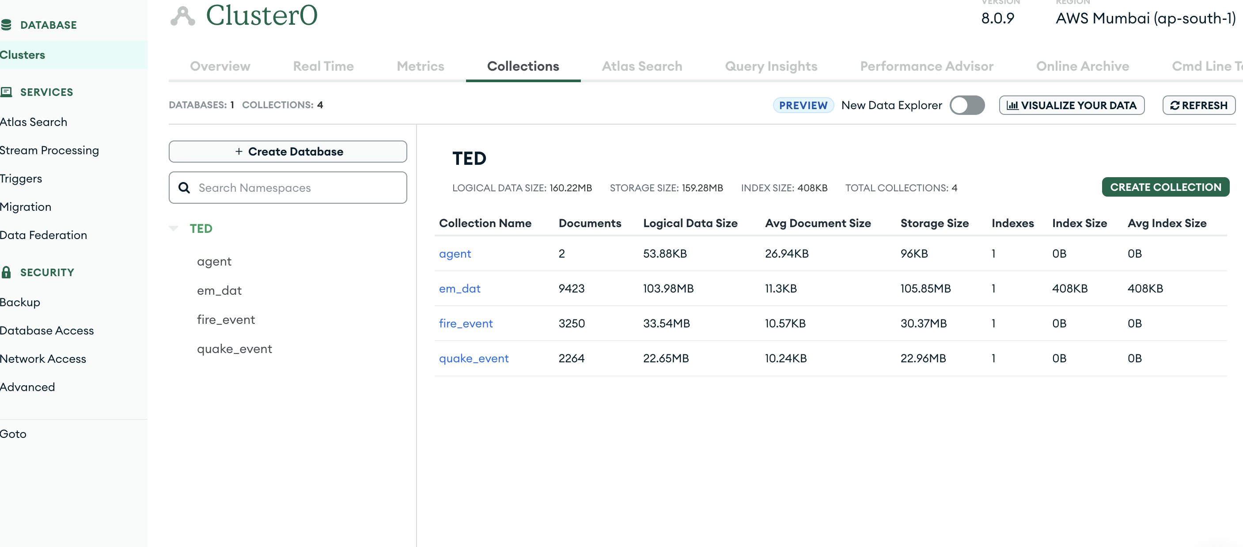Click the bar chart Visualize Your Data icon

click(x=1012, y=105)
